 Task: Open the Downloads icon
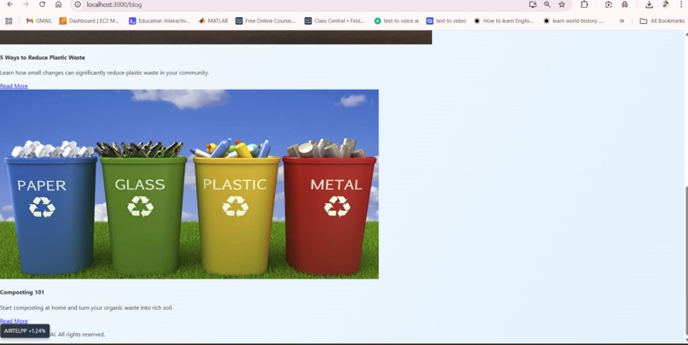(649, 4)
